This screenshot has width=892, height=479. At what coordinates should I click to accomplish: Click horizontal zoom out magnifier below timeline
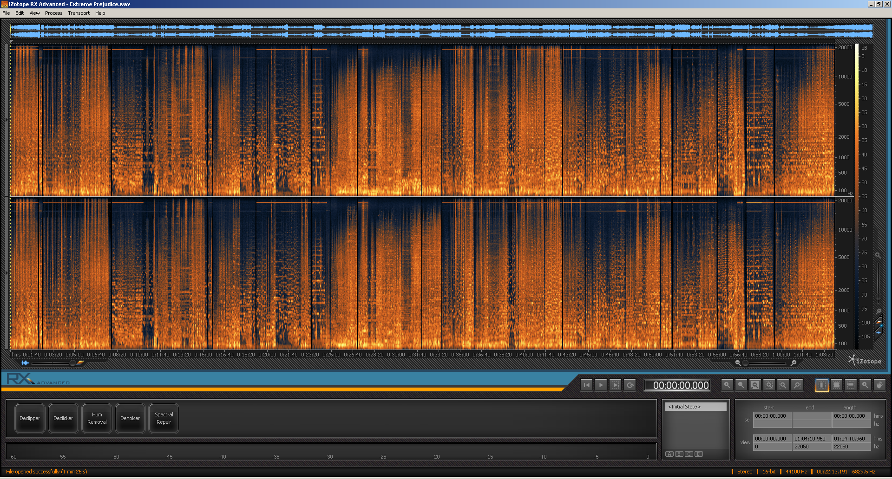tap(738, 363)
